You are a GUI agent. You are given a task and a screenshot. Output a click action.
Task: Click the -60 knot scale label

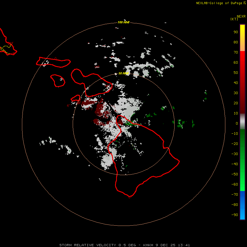tap(235, 184)
